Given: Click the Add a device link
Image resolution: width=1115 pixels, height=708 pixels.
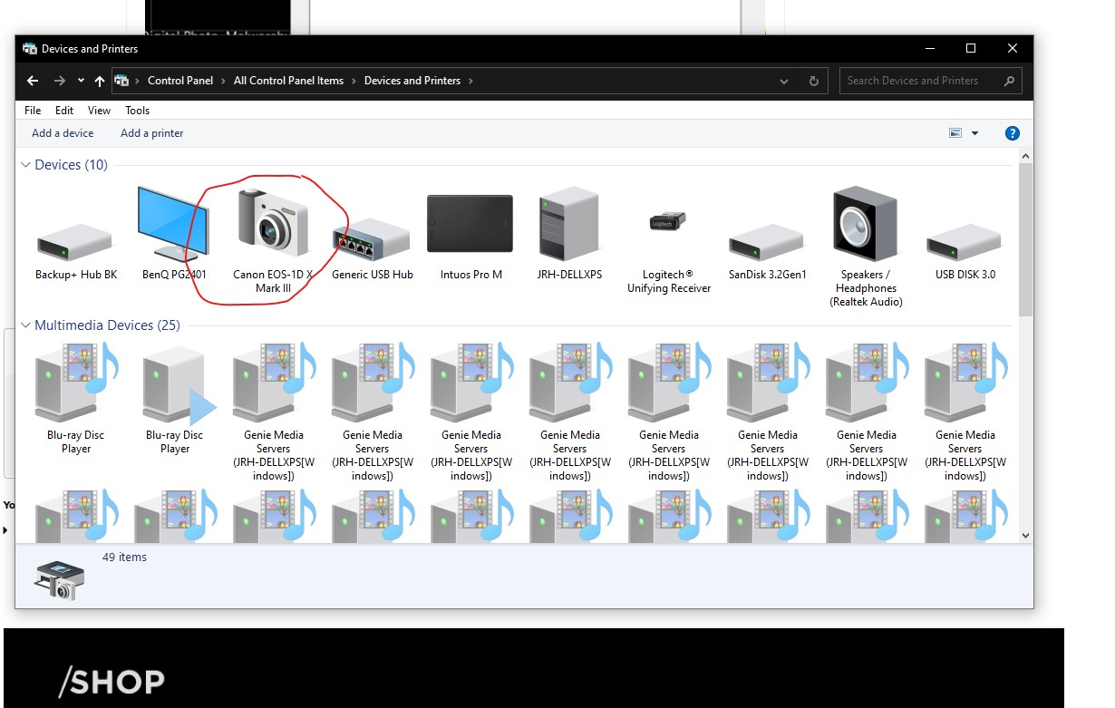Looking at the screenshot, I should (x=62, y=132).
